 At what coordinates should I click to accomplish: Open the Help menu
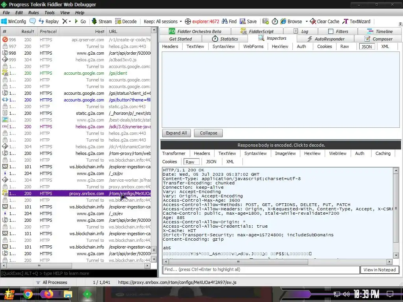click(x=79, y=13)
